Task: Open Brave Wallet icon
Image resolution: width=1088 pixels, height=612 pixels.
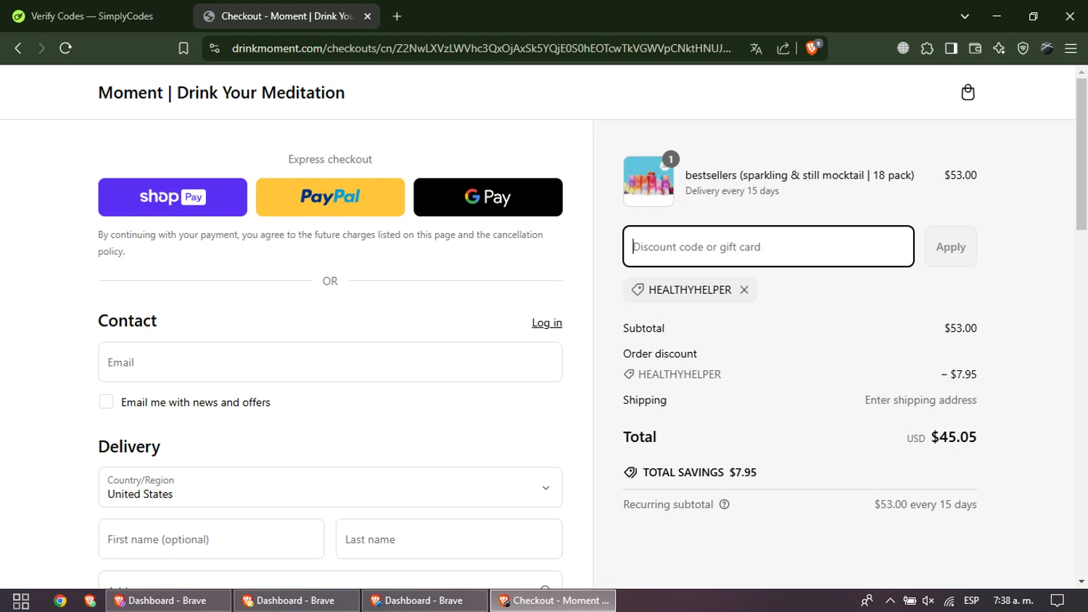Action: (975, 48)
